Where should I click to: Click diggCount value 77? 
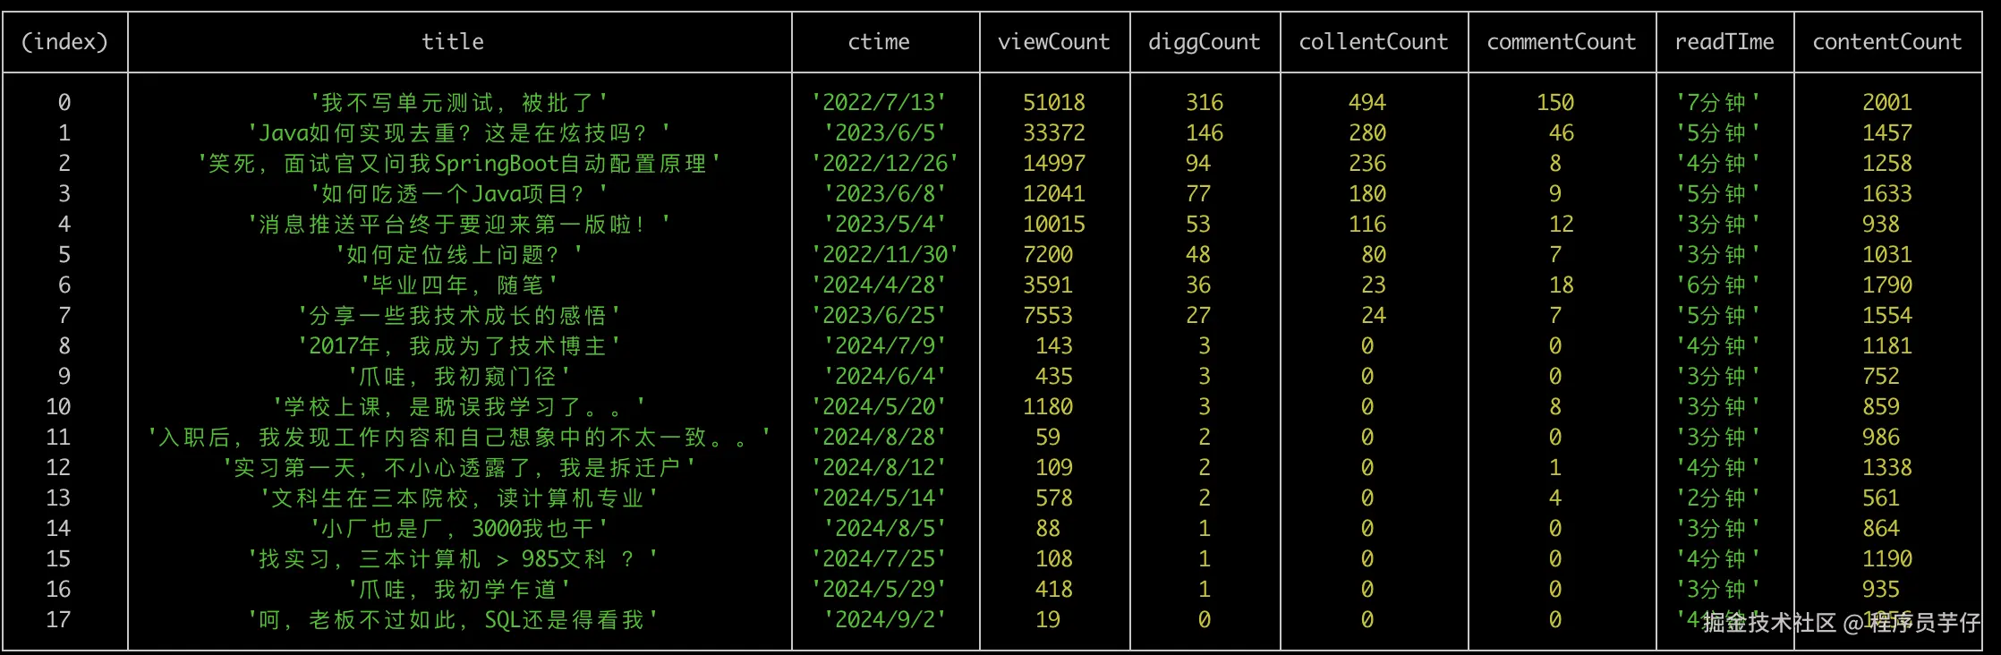point(1198,194)
